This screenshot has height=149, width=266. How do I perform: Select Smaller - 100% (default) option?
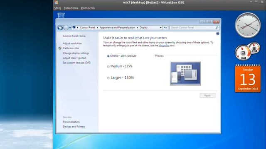[122, 56]
